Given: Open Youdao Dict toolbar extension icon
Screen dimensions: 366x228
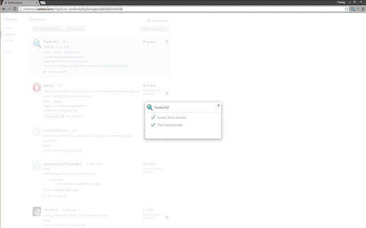Looking at the screenshot, I should 353,9.
